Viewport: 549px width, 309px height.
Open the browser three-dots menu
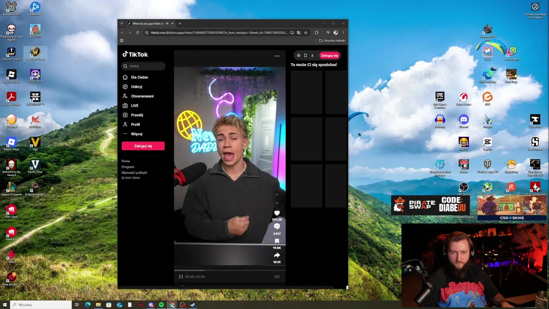[x=343, y=33]
